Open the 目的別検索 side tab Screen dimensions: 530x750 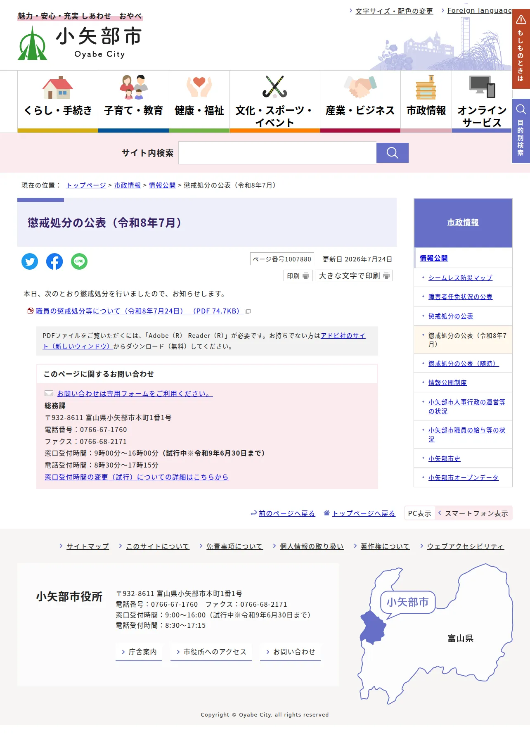(x=521, y=131)
